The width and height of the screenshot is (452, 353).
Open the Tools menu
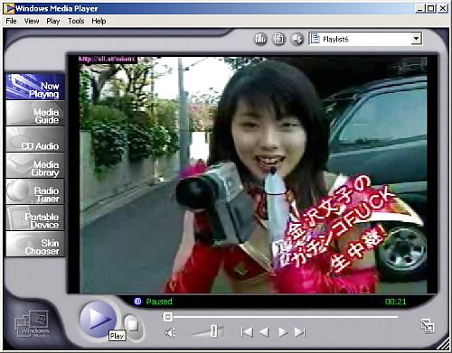point(76,21)
